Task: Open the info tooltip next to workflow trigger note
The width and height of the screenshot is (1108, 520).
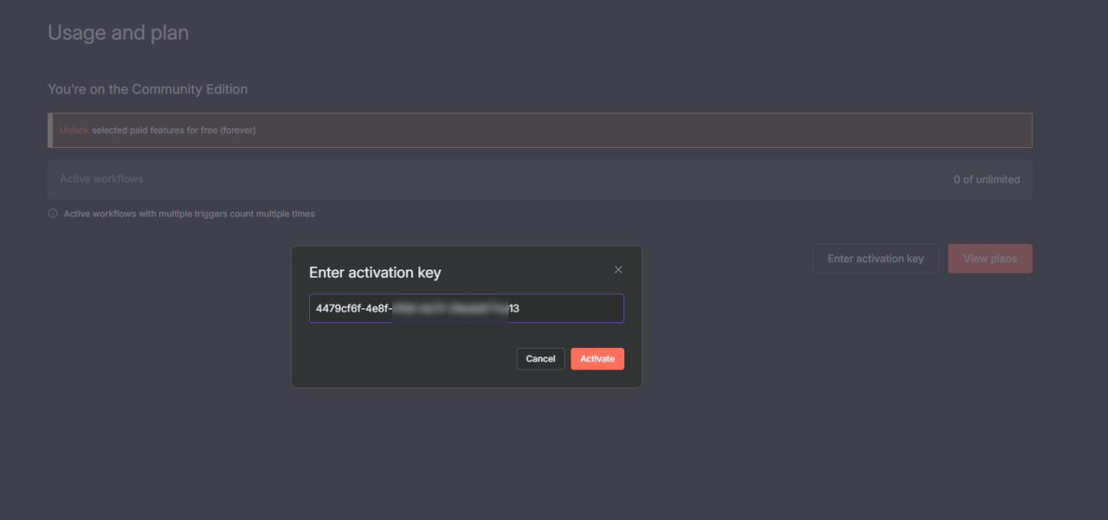Action: [x=52, y=213]
